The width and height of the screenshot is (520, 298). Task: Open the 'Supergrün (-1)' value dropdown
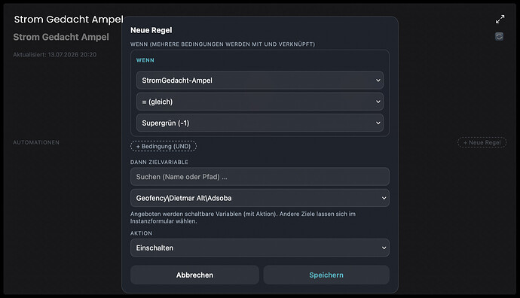click(x=260, y=123)
